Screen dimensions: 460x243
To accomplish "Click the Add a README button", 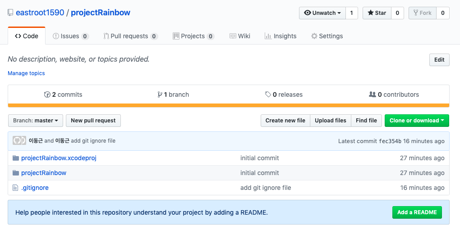I will 417,212.
